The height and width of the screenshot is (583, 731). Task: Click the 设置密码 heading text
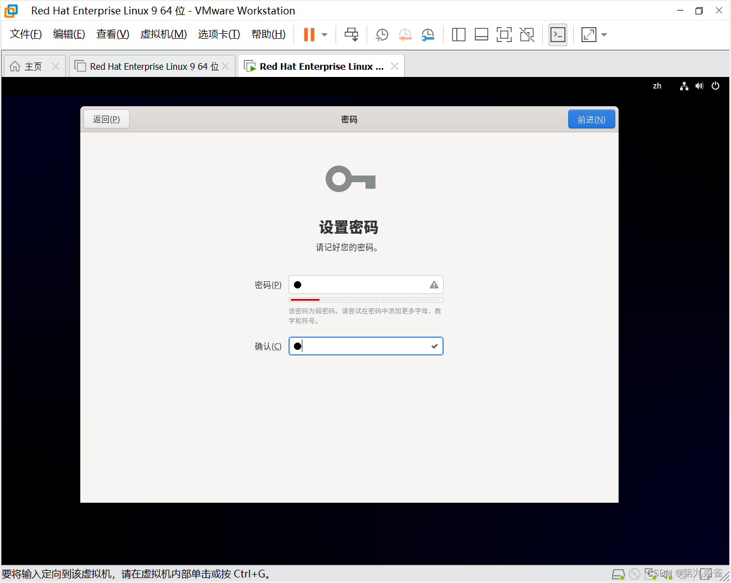349,227
